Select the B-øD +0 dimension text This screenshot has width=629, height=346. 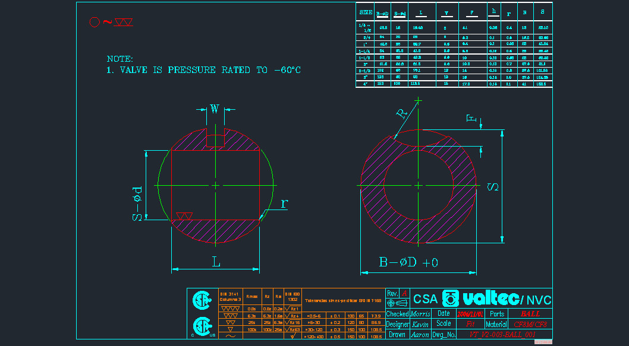coord(408,262)
